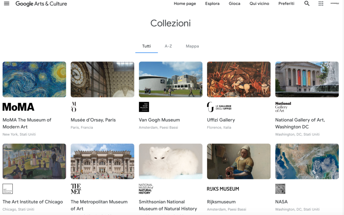Click the search magnifier icon
Image resolution: width=344 pixels, height=215 pixels.
point(307,3)
